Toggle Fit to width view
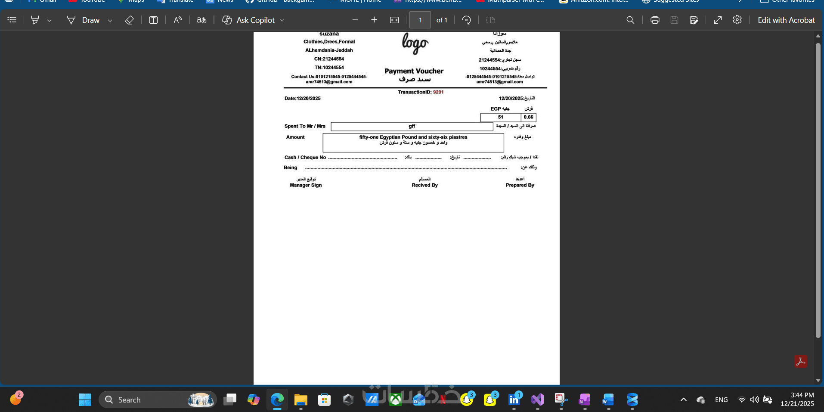Image resolution: width=824 pixels, height=412 pixels. [x=394, y=20]
